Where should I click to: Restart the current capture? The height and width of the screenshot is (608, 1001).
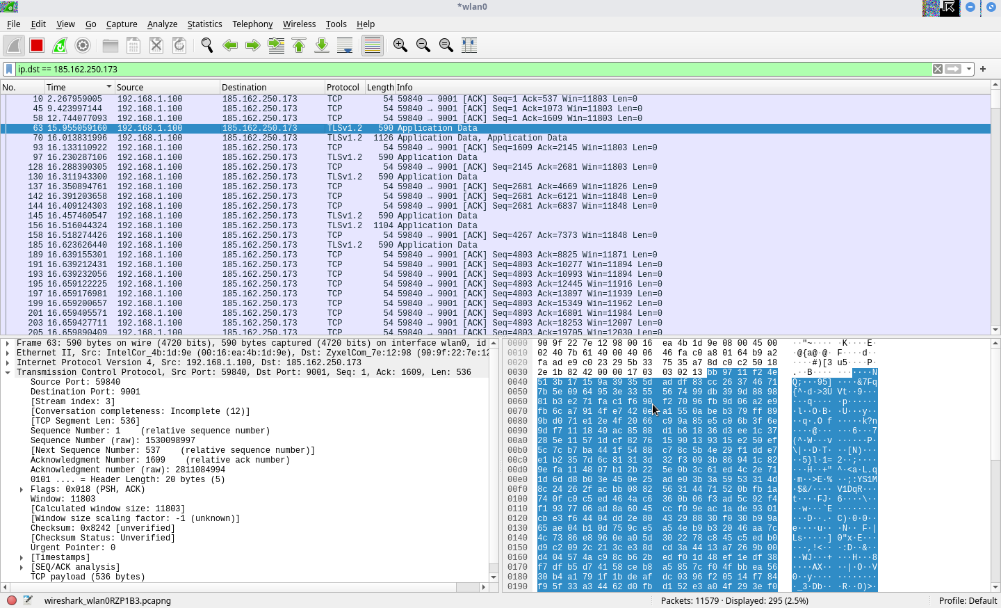[60, 45]
